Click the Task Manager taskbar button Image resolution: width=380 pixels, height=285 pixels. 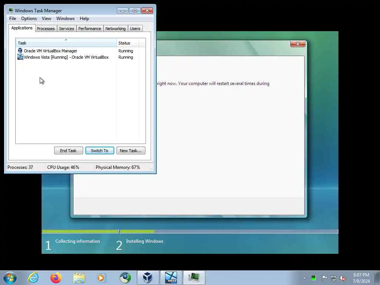(x=194, y=278)
